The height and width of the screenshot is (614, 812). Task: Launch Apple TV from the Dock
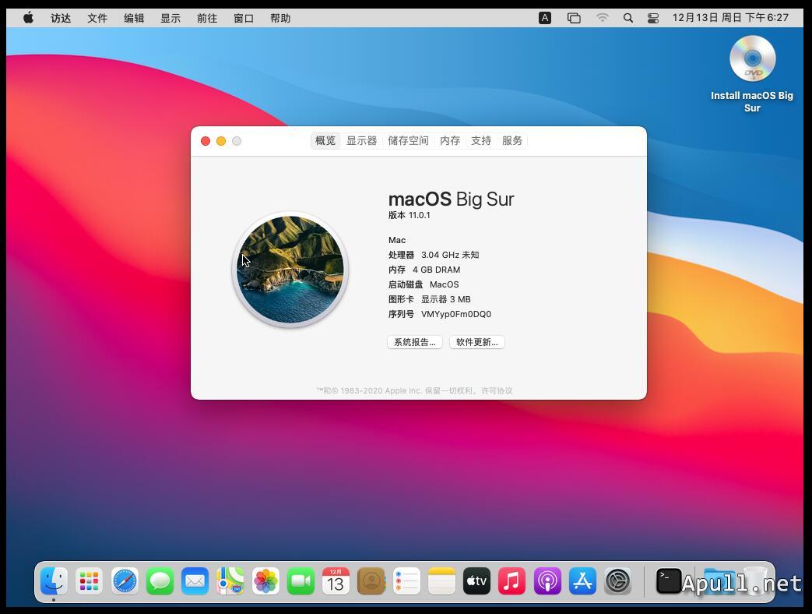(x=477, y=580)
